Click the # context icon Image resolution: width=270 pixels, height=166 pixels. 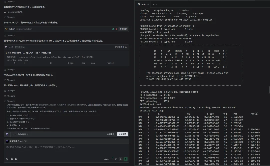click(12, 159)
